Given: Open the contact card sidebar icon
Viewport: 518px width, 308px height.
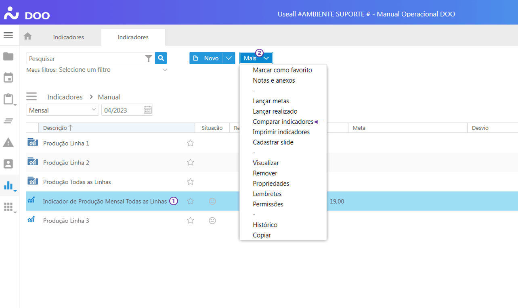Looking at the screenshot, I should click(x=8, y=164).
